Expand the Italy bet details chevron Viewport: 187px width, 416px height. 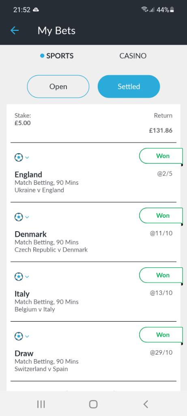pyautogui.click(x=27, y=277)
